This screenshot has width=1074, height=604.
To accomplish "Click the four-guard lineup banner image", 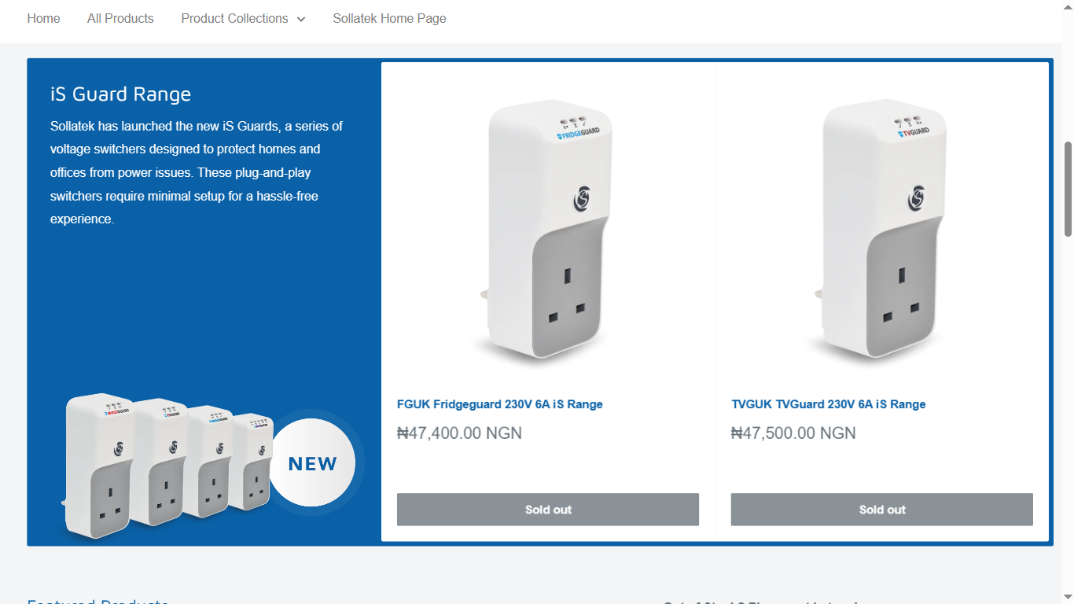I will (x=167, y=466).
